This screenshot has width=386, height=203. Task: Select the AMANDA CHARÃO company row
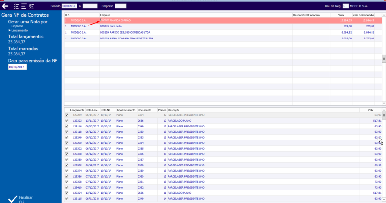[x=223, y=20]
